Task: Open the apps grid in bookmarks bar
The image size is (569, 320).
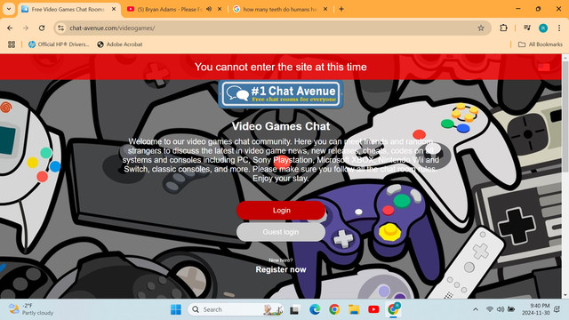Action: 12,44
